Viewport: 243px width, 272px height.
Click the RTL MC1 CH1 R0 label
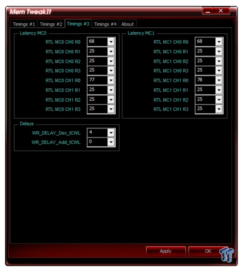pos(171,80)
